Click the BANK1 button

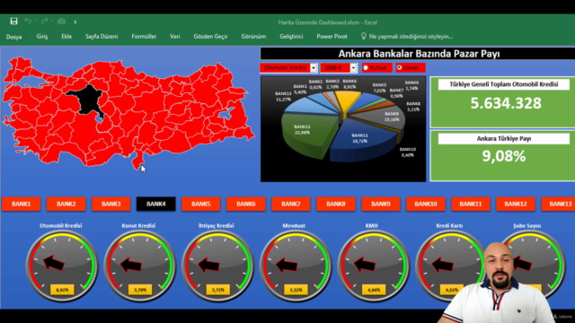pos(21,204)
